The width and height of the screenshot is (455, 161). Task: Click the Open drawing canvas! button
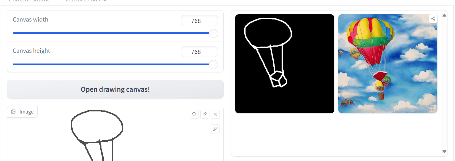coord(115,89)
